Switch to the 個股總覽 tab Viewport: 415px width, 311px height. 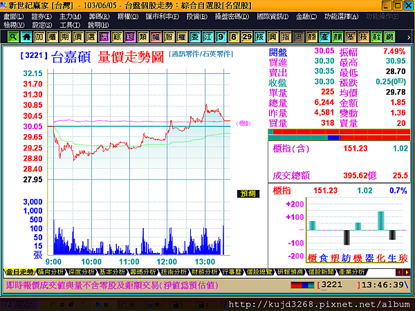259,272
